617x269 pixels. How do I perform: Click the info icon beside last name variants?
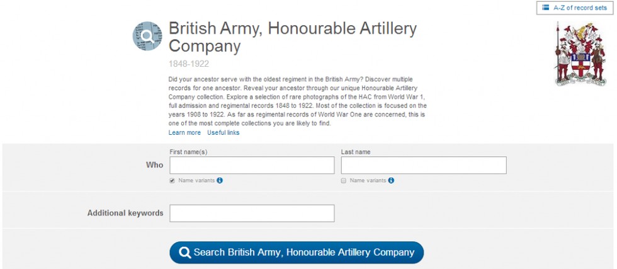(x=391, y=180)
